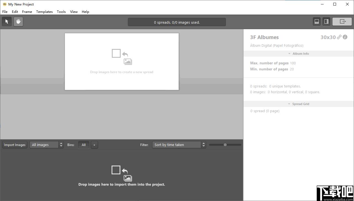Close the My New Project window

347,4
